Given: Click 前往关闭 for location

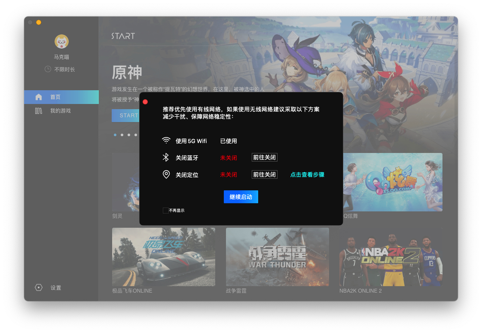Looking at the screenshot, I should coord(264,174).
